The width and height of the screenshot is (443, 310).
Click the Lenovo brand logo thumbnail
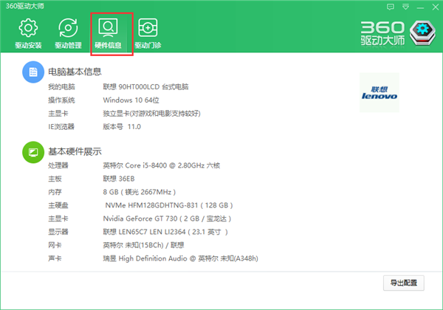380,92
